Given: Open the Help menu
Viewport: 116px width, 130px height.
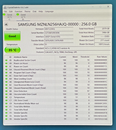Looking at the screenshot, I should coord(41,11).
